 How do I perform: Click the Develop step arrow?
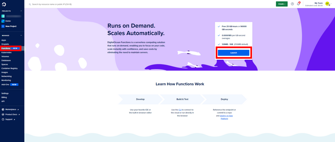(140, 99)
